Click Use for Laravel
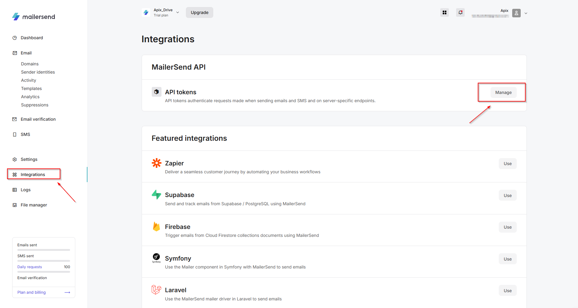The image size is (578, 308). 508,291
